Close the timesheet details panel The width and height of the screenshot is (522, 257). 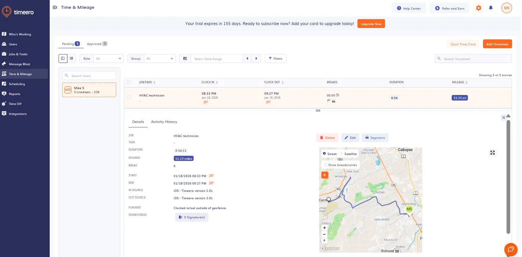point(504,117)
